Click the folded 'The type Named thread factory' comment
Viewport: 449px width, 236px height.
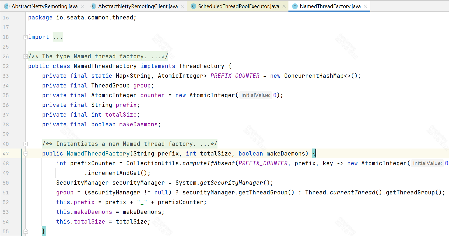coord(98,56)
